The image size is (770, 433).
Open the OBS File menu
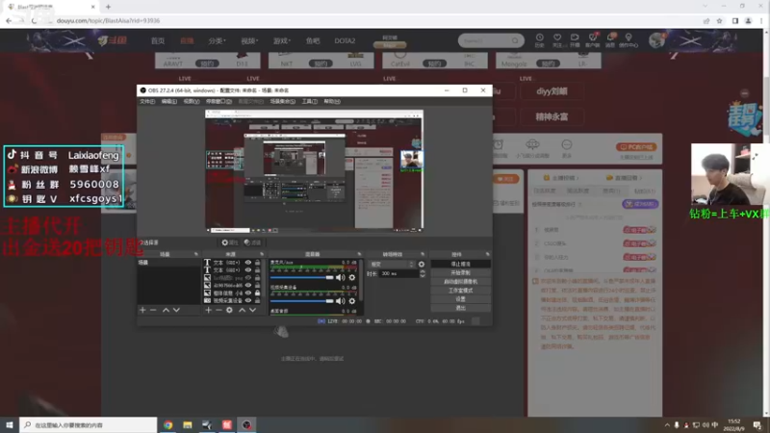[x=147, y=102]
